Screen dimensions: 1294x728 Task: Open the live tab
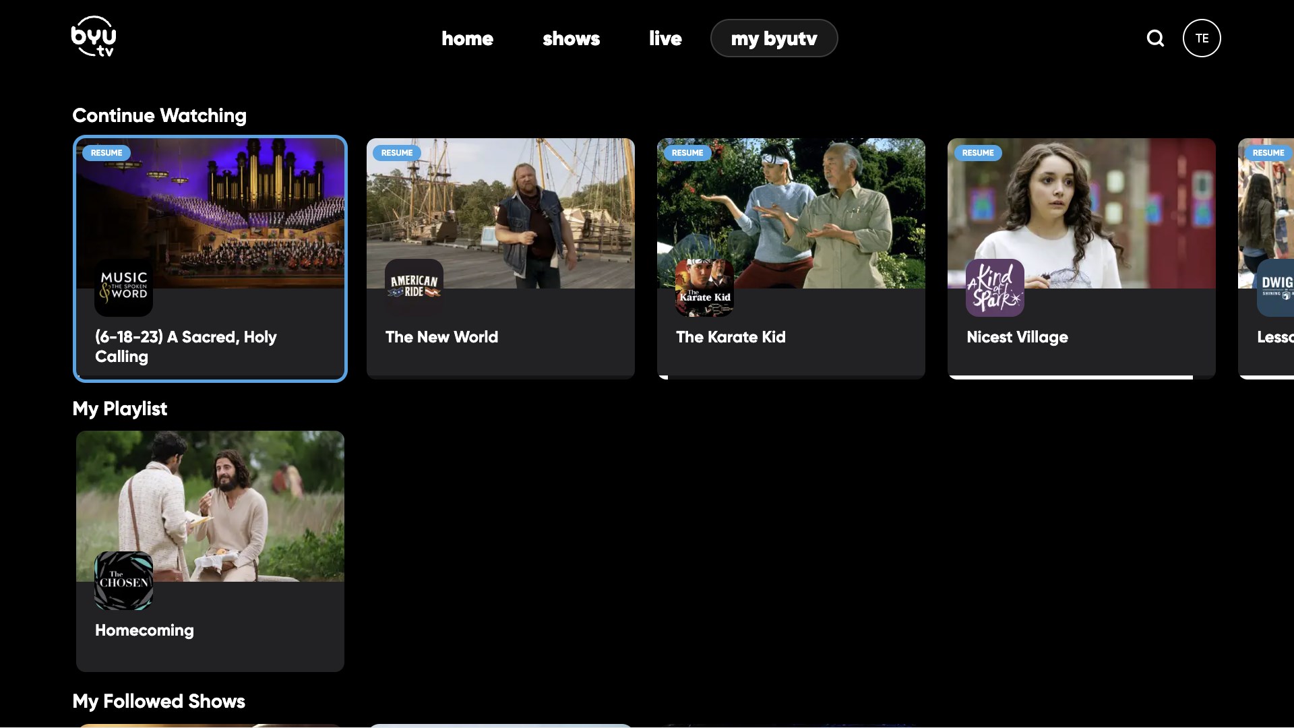(x=665, y=38)
